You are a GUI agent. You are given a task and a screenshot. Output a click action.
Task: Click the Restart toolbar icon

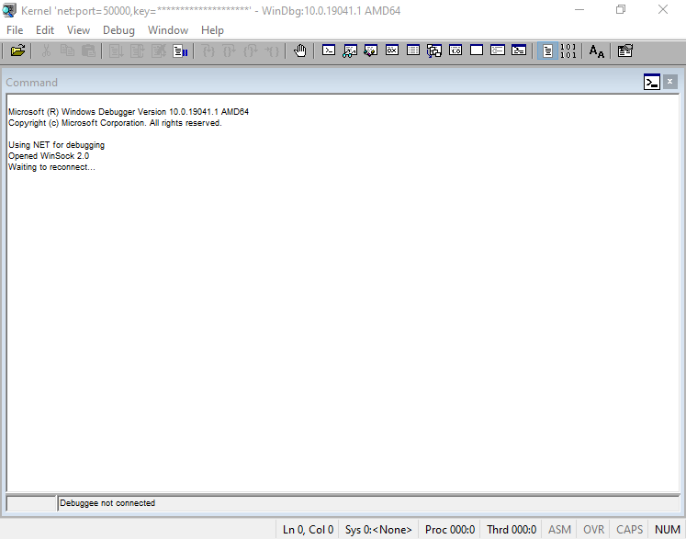138,51
